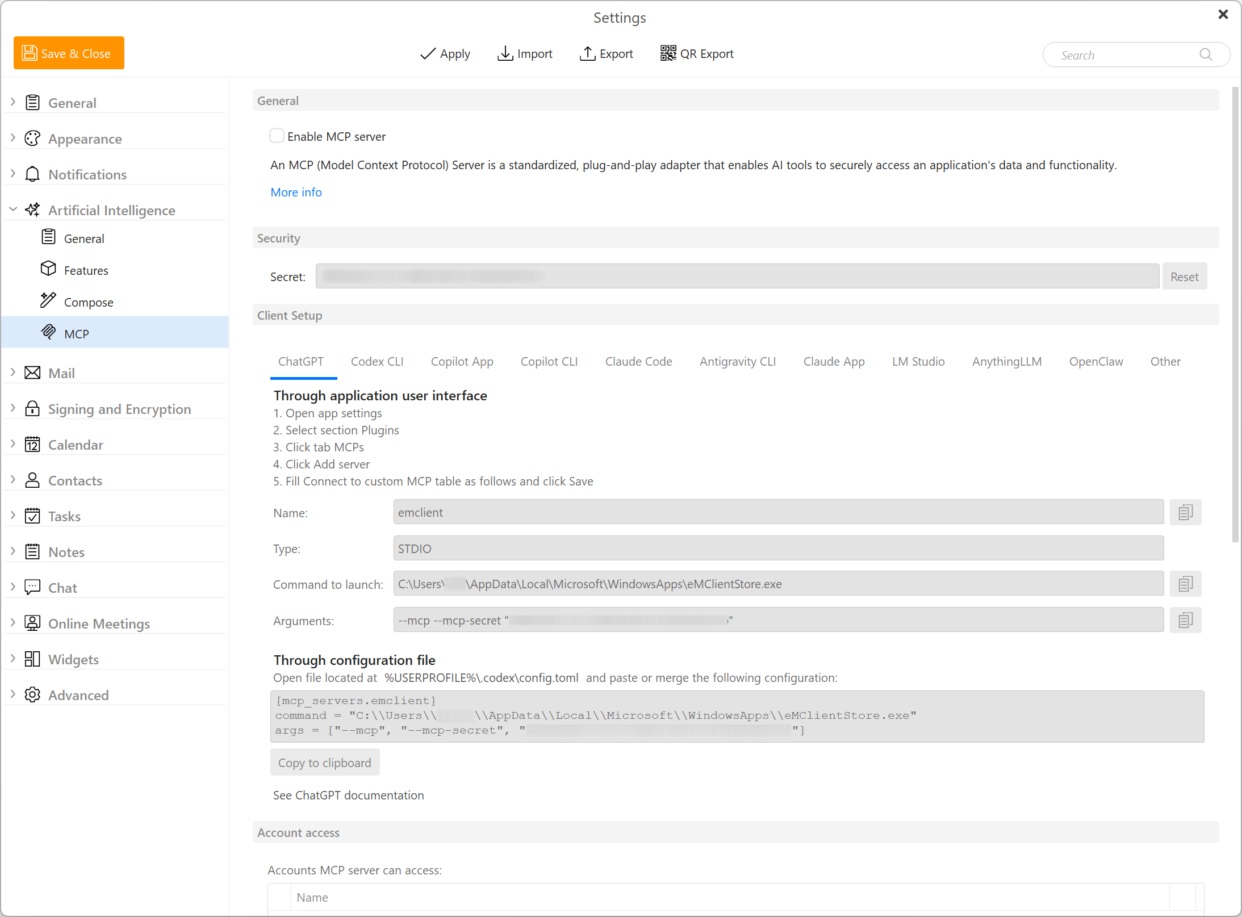1242x917 pixels.
Task: Open See ChatGPT documentation link
Action: [x=348, y=795]
